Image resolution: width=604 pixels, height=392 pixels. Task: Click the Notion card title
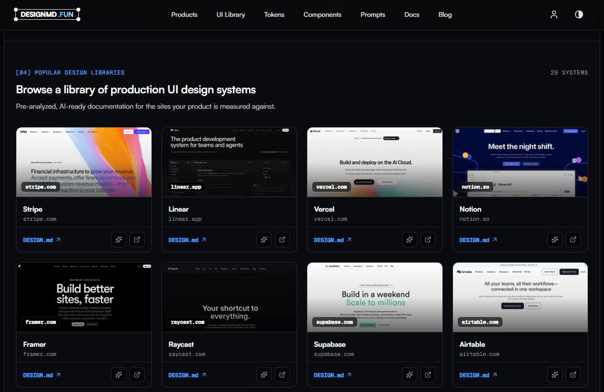pyautogui.click(x=470, y=209)
